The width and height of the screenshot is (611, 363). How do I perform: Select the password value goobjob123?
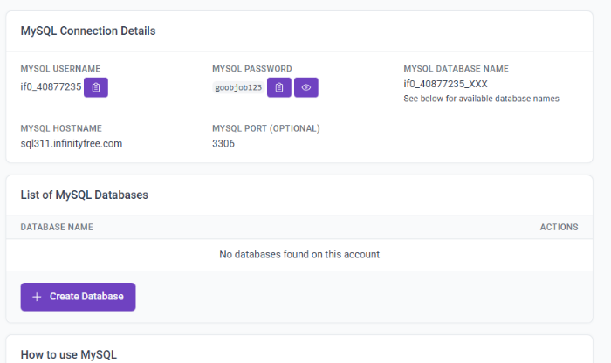point(238,87)
